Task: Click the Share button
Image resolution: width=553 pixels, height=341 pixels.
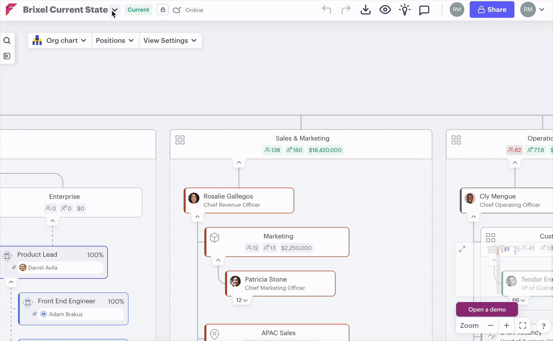Action: 492,10
